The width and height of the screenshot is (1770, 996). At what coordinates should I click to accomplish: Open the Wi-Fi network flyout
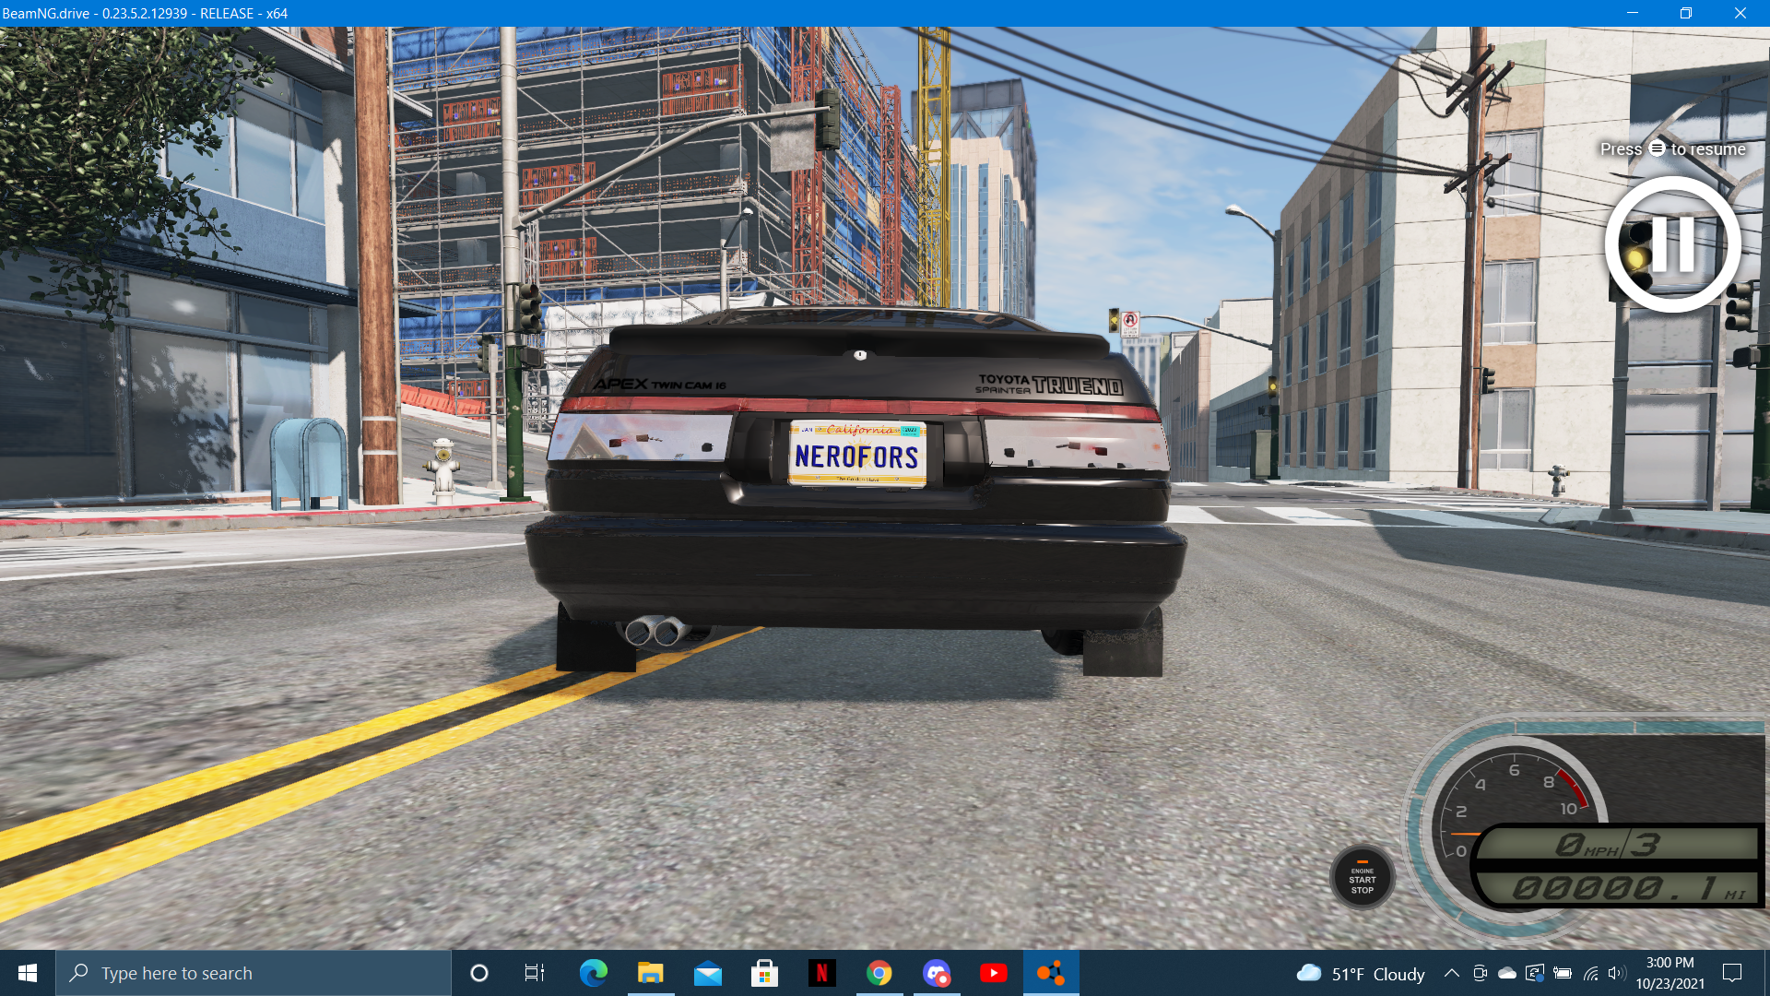tap(1590, 973)
